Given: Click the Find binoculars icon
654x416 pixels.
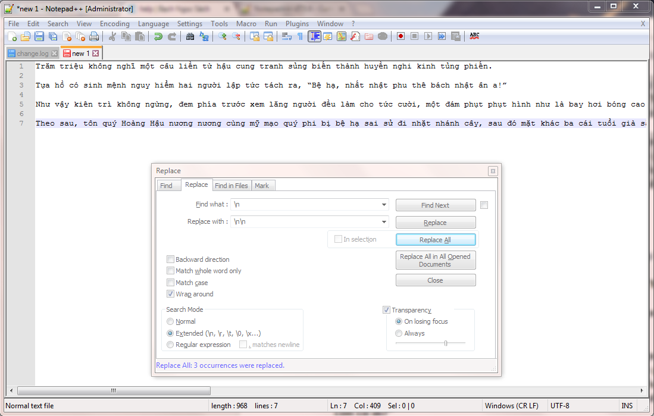Looking at the screenshot, I should point(190,36).
